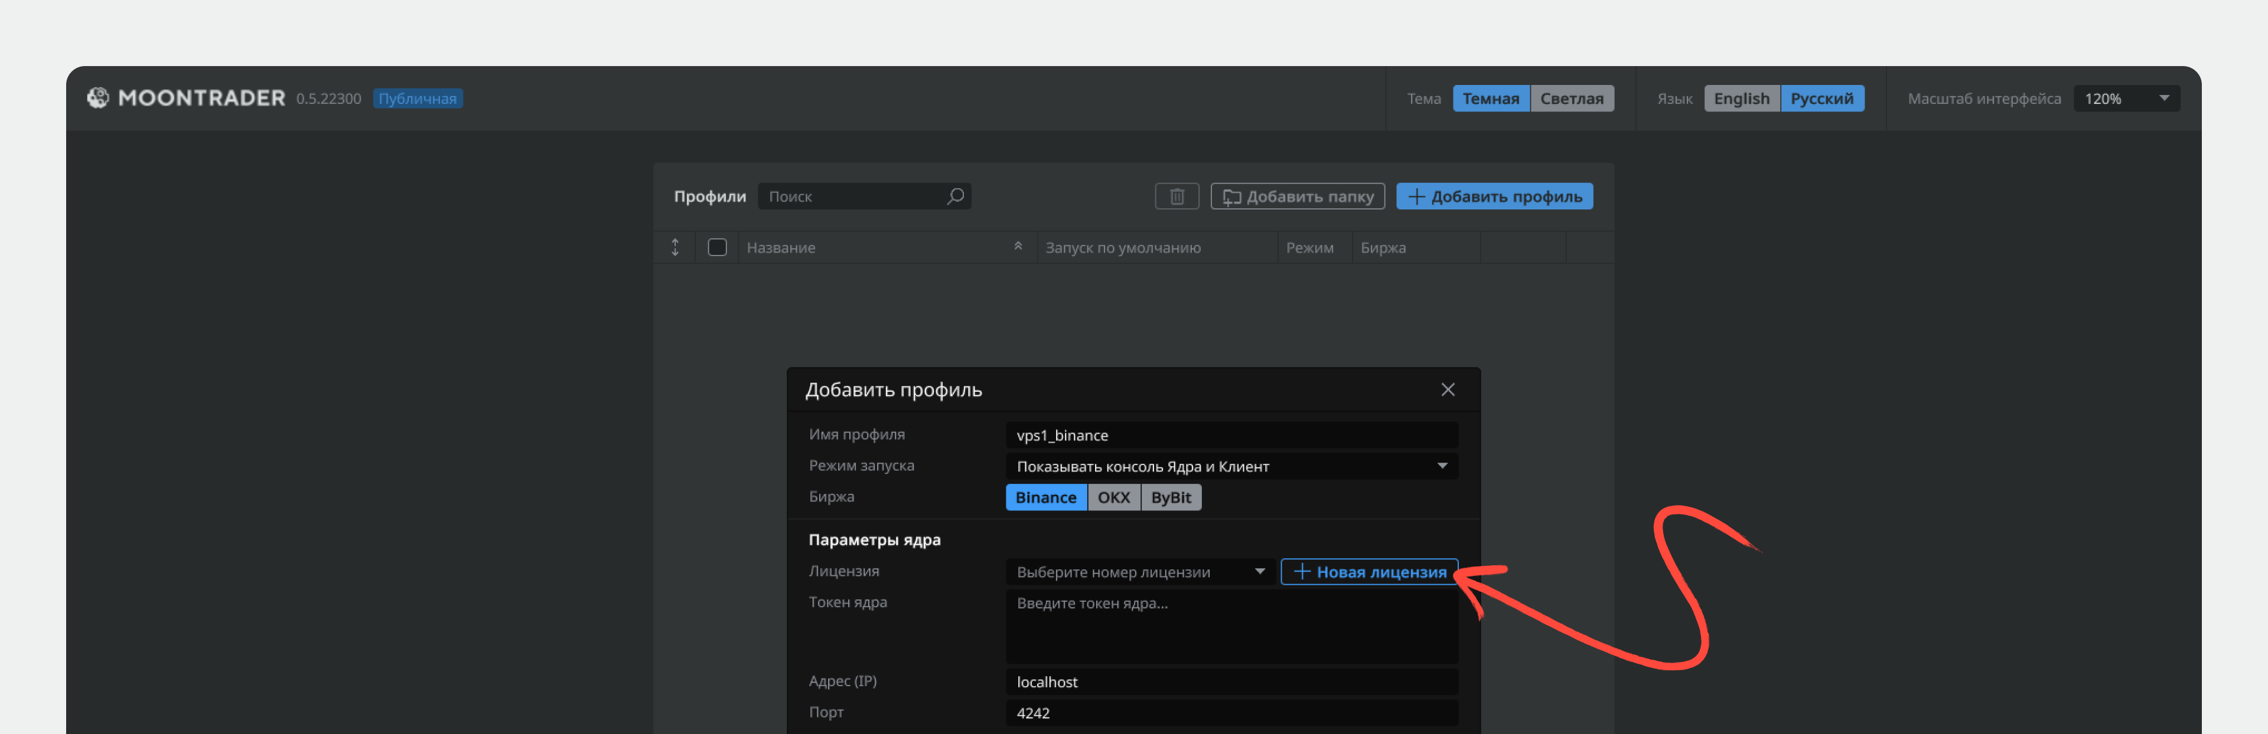Image resolution: width=2268 pixels, height=734 pixels.
Task: Click the row reorder arrows icon
Action: 674,247
